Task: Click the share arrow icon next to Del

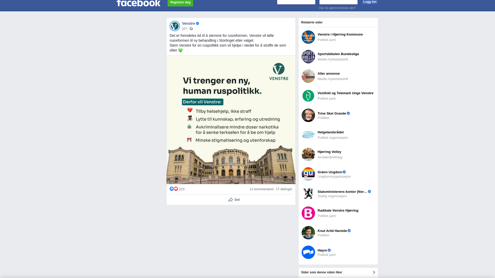Action: [230, 200]
